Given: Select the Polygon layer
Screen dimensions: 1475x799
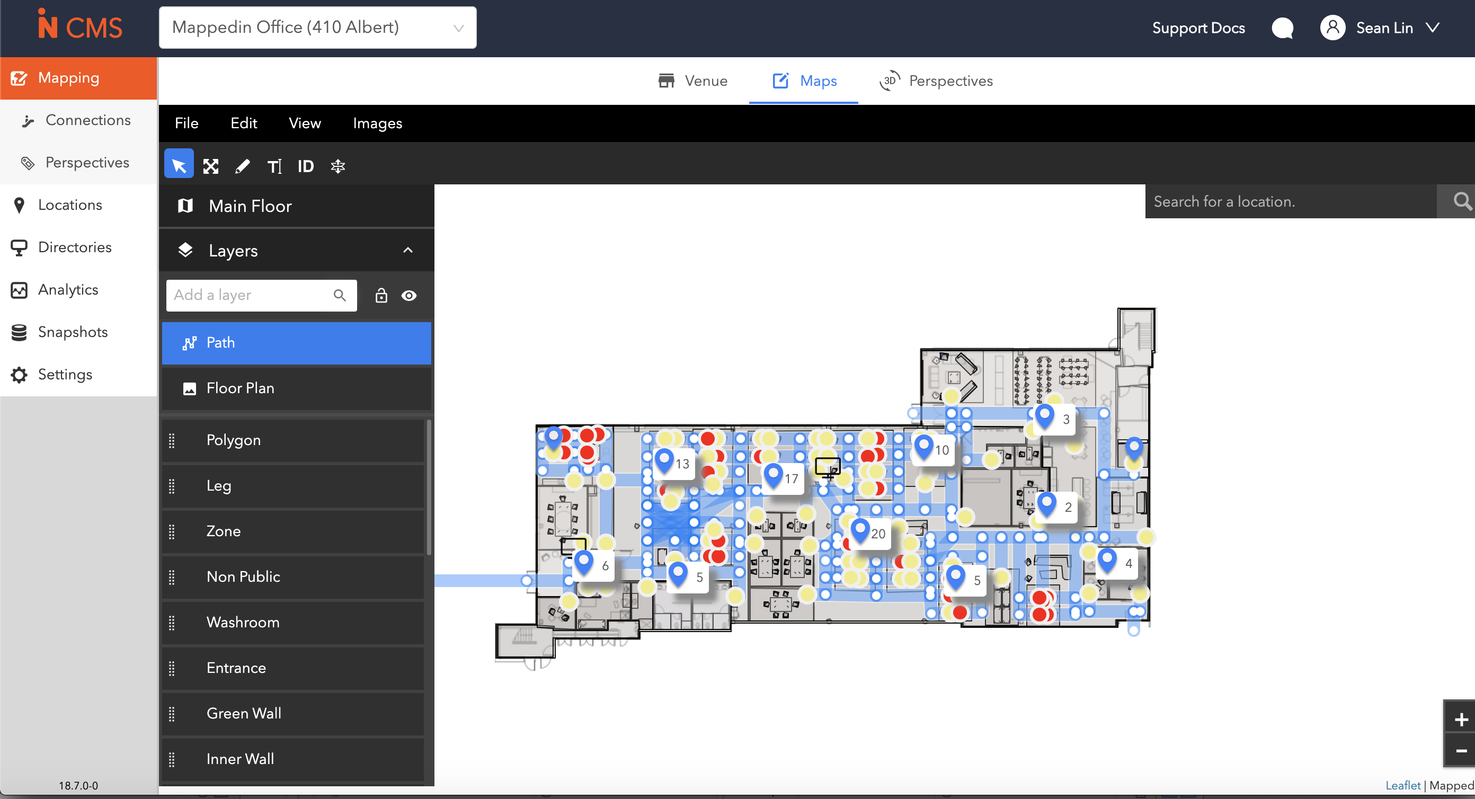Looking at the screenshot, I should pos(293,440).
